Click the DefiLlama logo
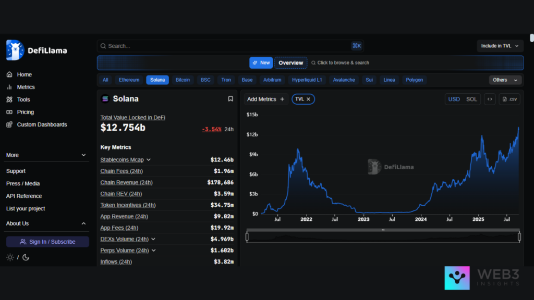 pyautogui.click(x=37, y=51)
